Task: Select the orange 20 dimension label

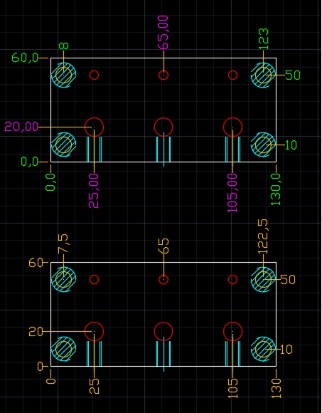Action: 36,332
